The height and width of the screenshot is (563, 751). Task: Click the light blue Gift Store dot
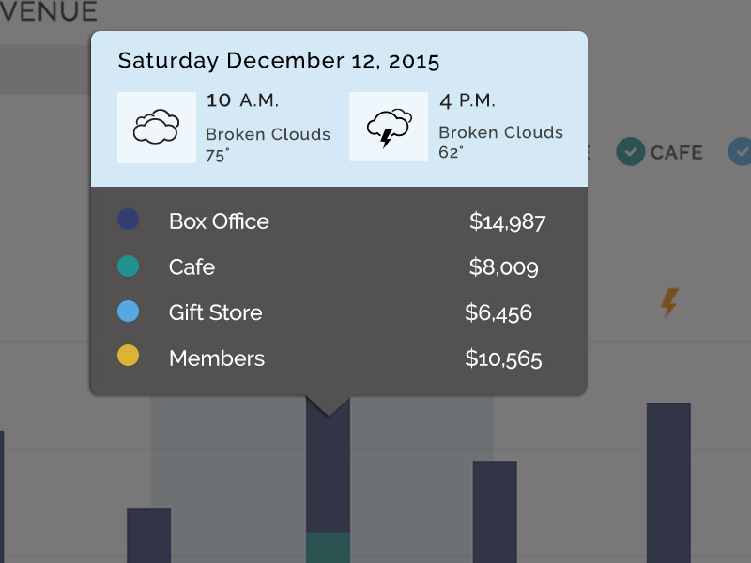click(x=128, y=312)
